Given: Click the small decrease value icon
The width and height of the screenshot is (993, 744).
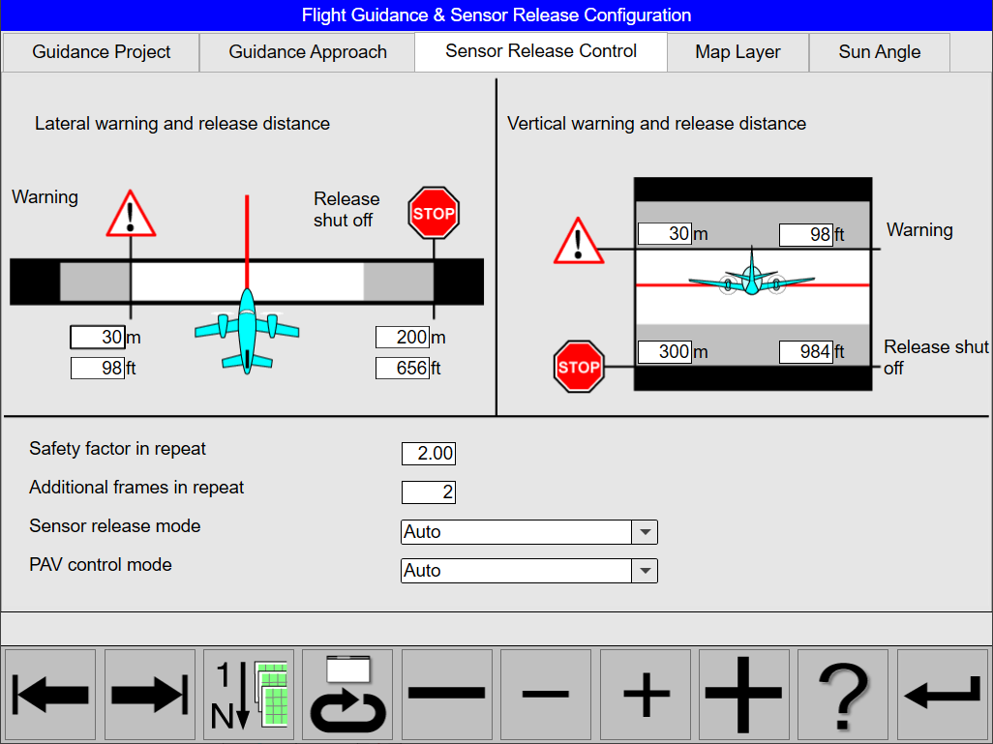Looking at the screenshot, I should click(546, 695).
